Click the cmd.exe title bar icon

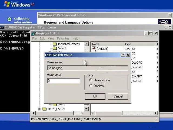click(2, 27)
